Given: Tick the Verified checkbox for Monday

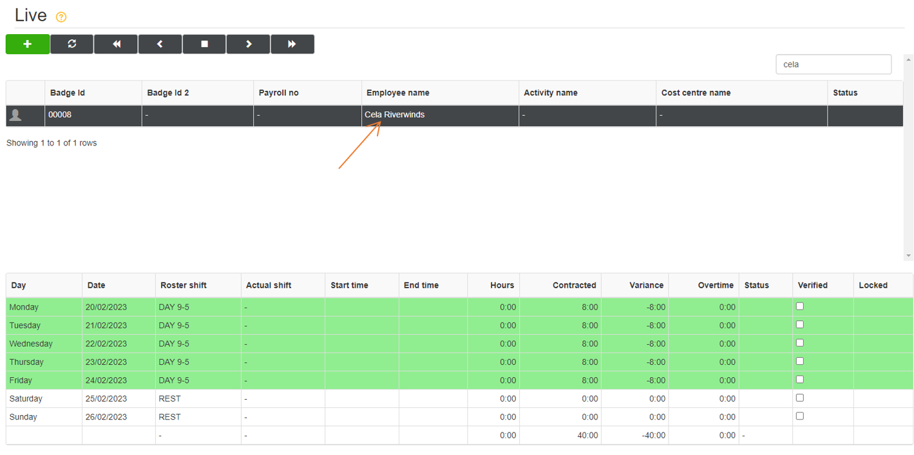Looking at the screenshot, I should (x=799, y=306).
